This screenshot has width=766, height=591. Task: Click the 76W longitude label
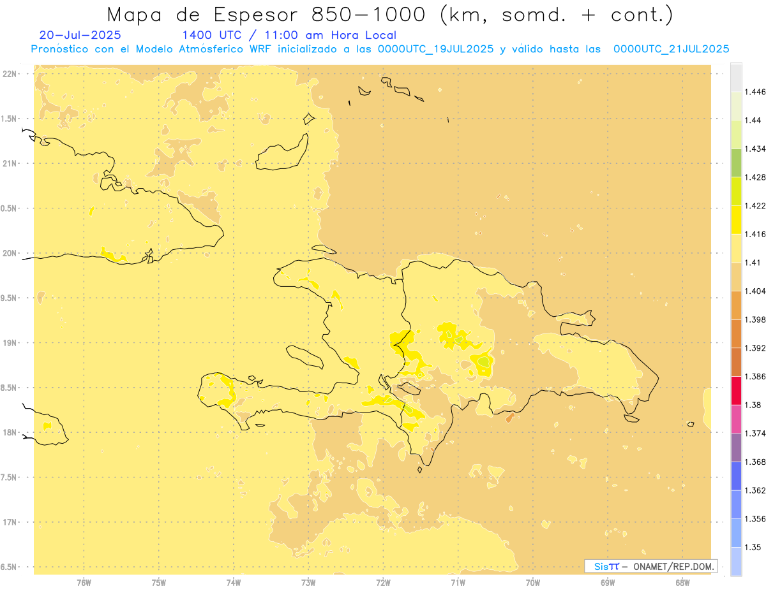[x=84, y=582]
